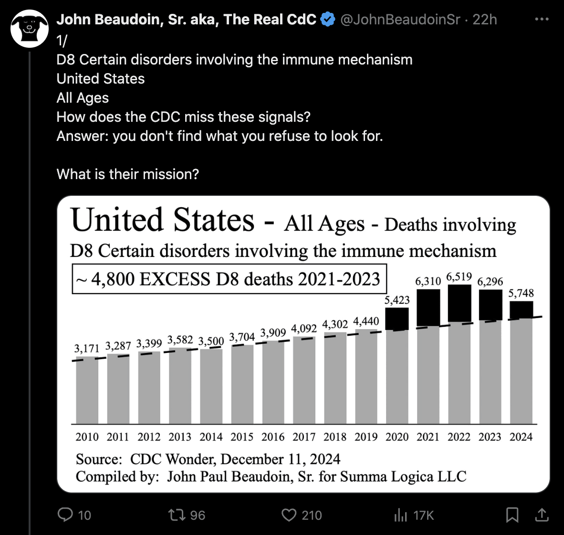Open the post views analytics icon
The image size is (564, 535).
coord(400,515)
